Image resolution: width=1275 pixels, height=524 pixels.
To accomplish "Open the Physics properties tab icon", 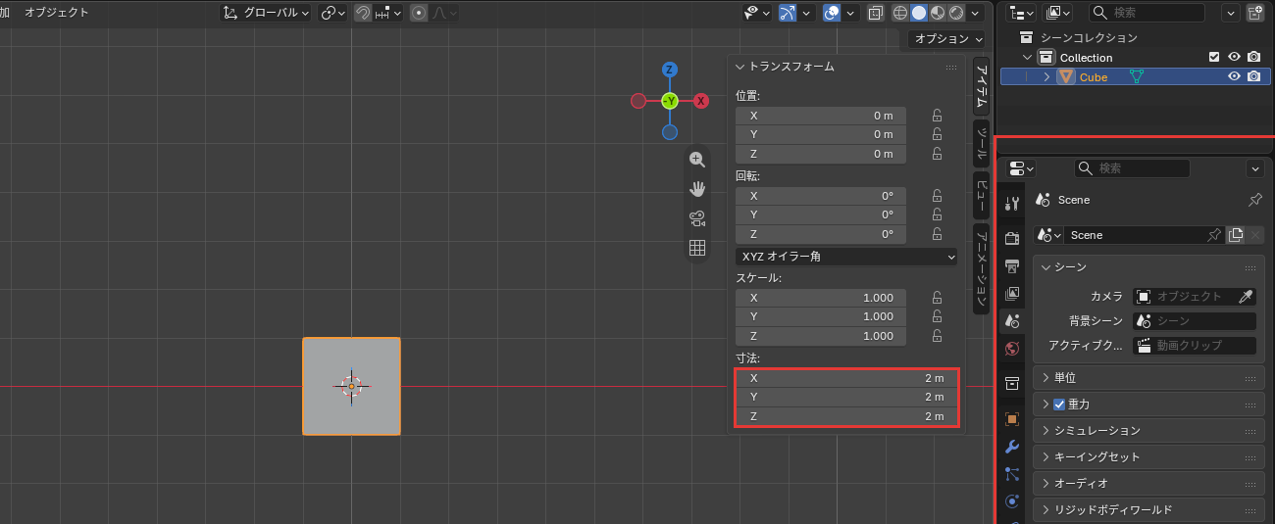I will [1013, 501].
